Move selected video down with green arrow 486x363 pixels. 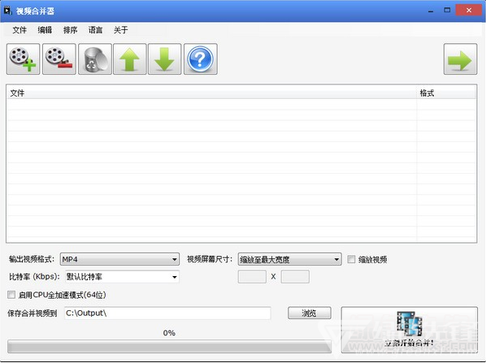(165, 58)
